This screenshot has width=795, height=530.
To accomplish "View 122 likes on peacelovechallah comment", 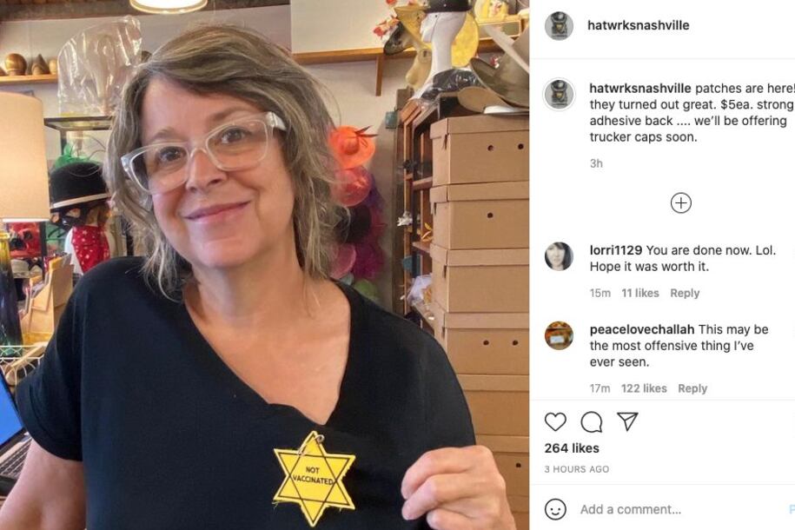I will [644, 388].
